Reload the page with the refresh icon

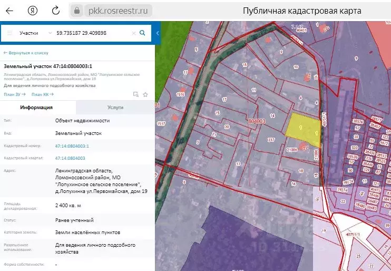[x=56, y=11]
